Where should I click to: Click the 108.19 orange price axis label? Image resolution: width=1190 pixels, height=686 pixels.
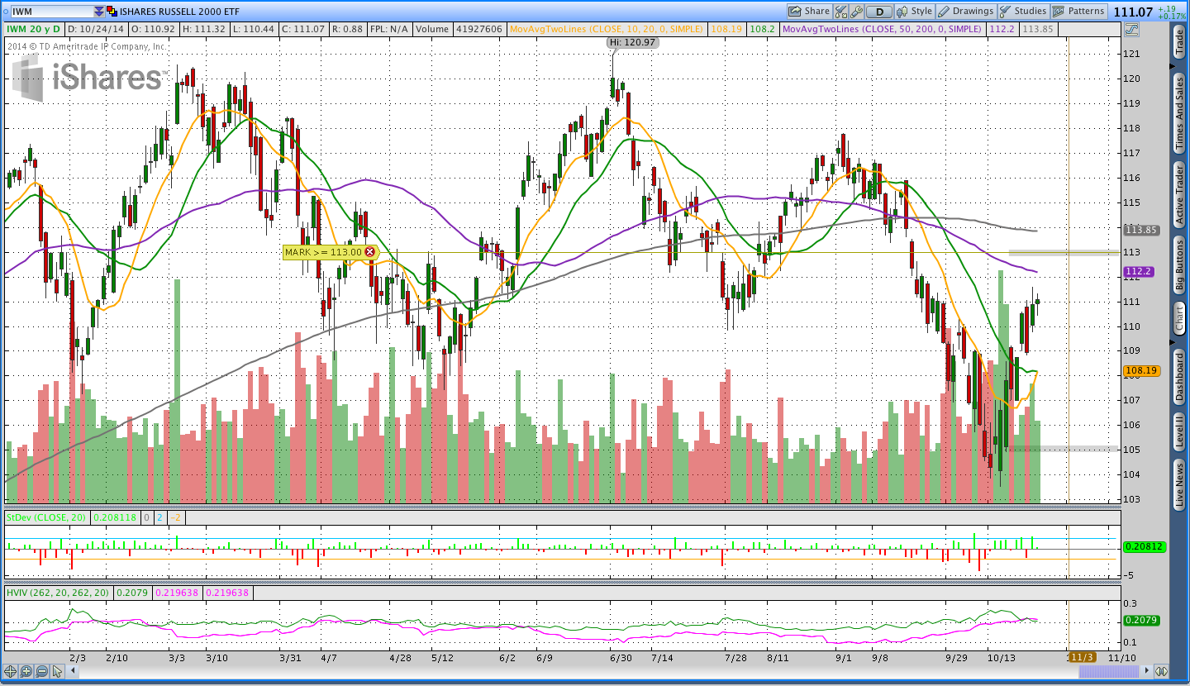click(x=1140, y=371)
